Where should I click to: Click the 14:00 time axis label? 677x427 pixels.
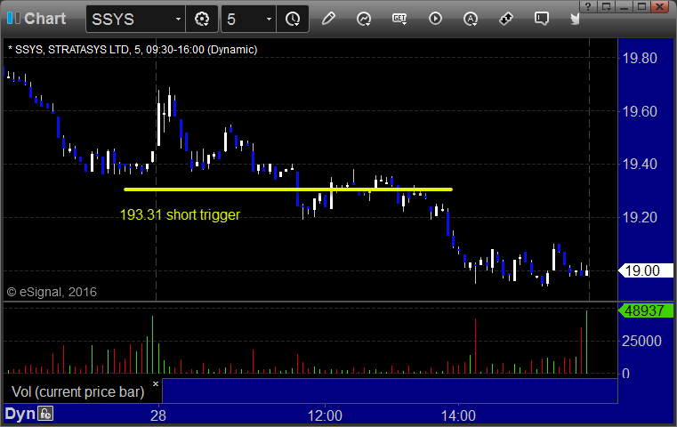pyautogui.click(x=458, y=415)
